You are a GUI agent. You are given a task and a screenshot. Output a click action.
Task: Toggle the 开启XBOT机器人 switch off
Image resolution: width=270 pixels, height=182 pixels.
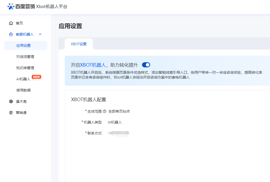click(x=146, y=65)
